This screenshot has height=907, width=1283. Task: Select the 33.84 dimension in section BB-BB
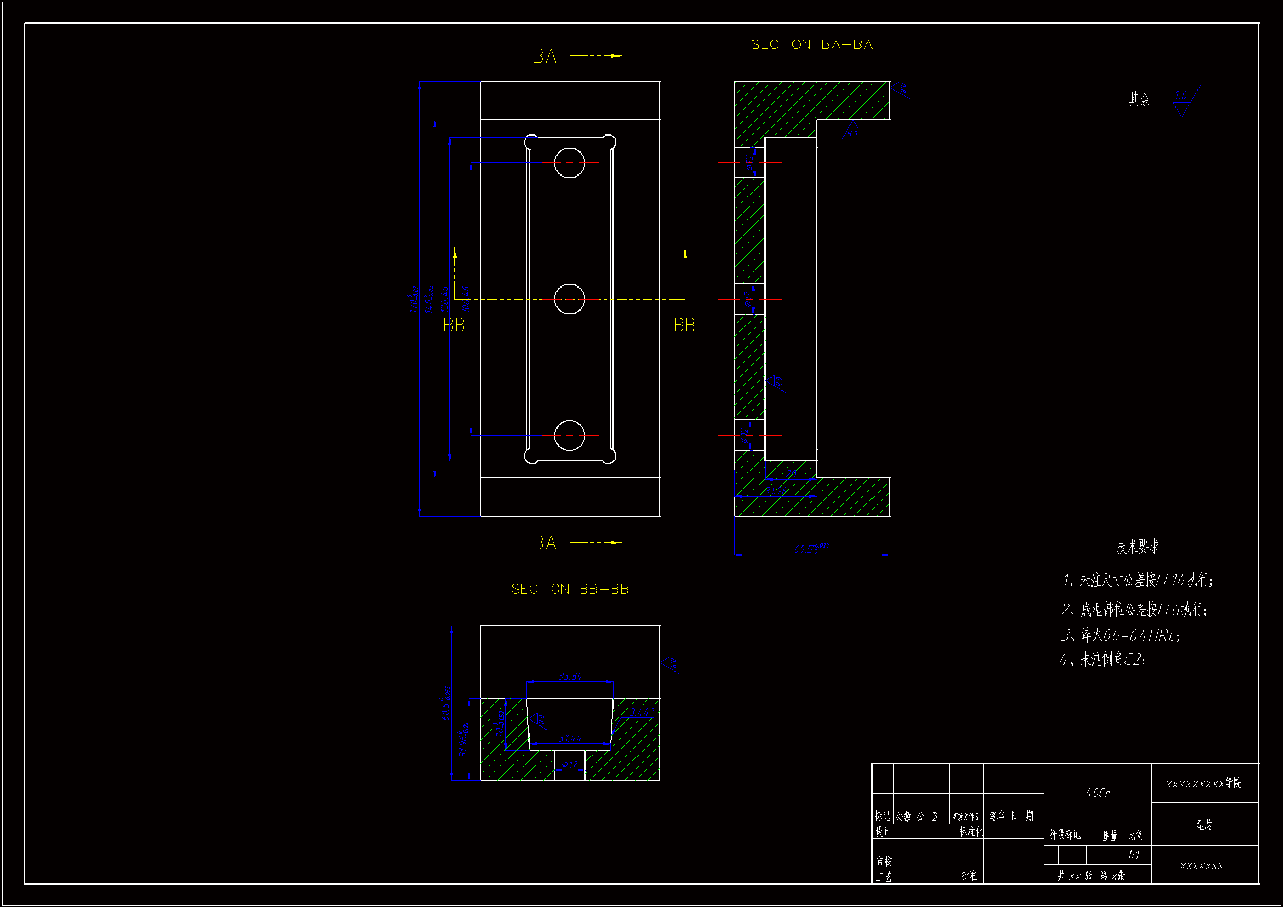(570, 676)
